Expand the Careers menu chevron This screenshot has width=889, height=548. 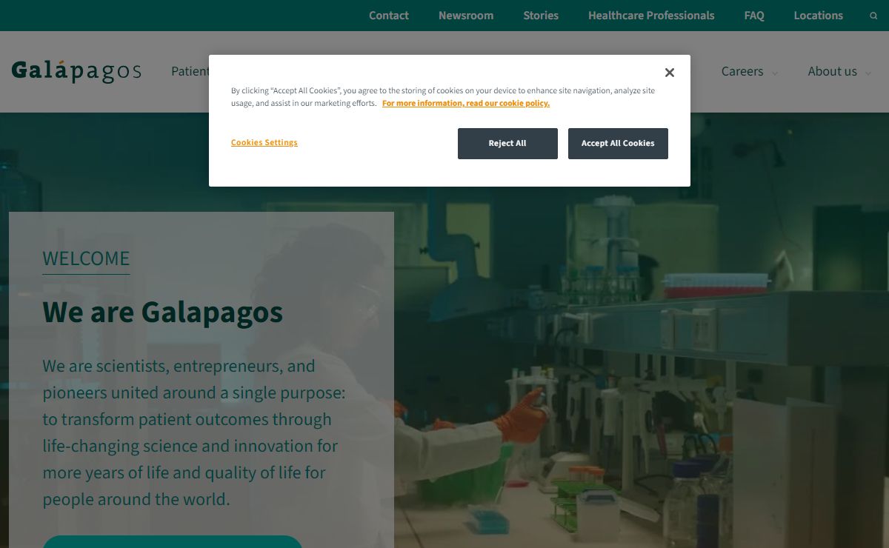(x=775, y=73)
